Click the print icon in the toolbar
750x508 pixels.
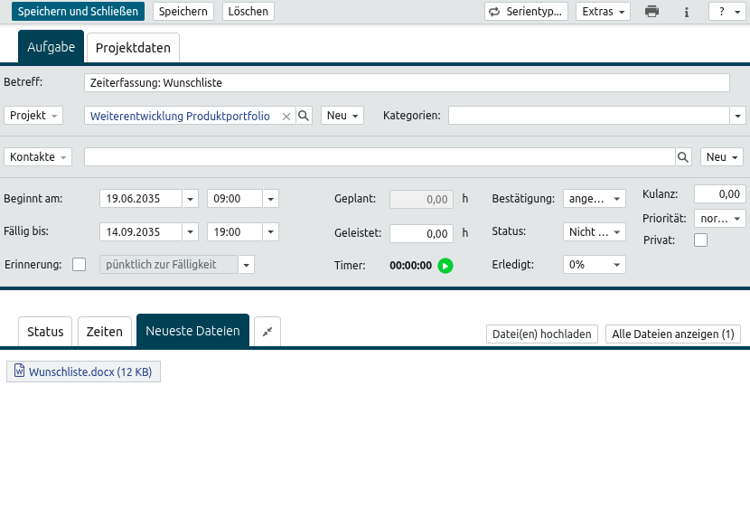[x=652, y=12]
